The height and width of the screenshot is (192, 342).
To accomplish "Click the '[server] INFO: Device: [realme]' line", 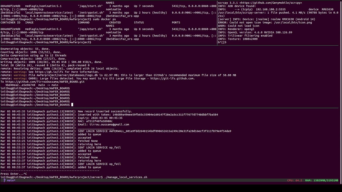I will [267, 19].
